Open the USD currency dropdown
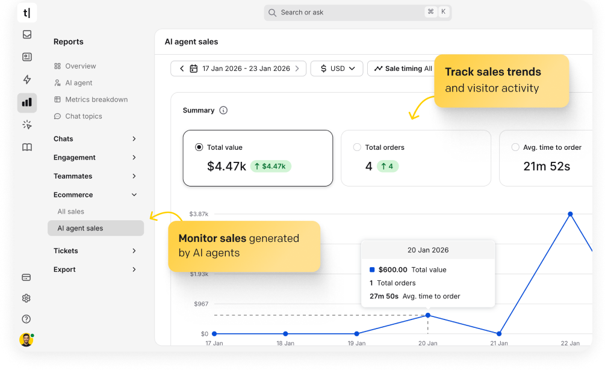 [x=337, y=68]
